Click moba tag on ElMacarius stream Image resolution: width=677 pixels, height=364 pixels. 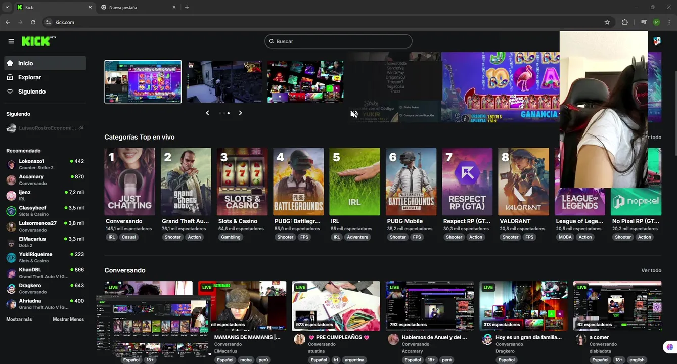coord(246,360)
